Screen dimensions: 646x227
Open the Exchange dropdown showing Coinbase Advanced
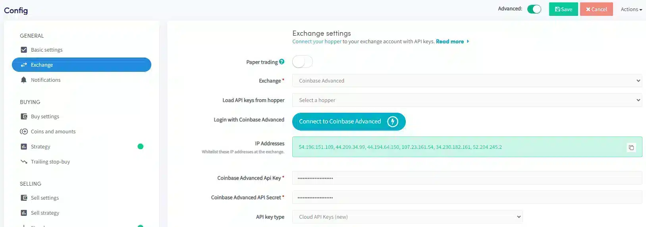(467, 81)
